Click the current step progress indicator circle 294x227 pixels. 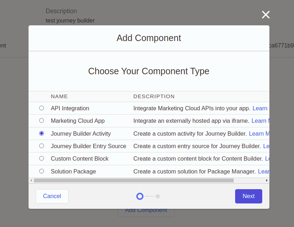140,196
